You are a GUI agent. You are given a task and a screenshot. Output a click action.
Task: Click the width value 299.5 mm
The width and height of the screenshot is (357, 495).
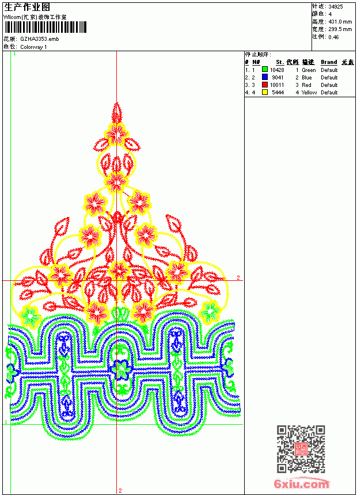click(x=340, y=29)
